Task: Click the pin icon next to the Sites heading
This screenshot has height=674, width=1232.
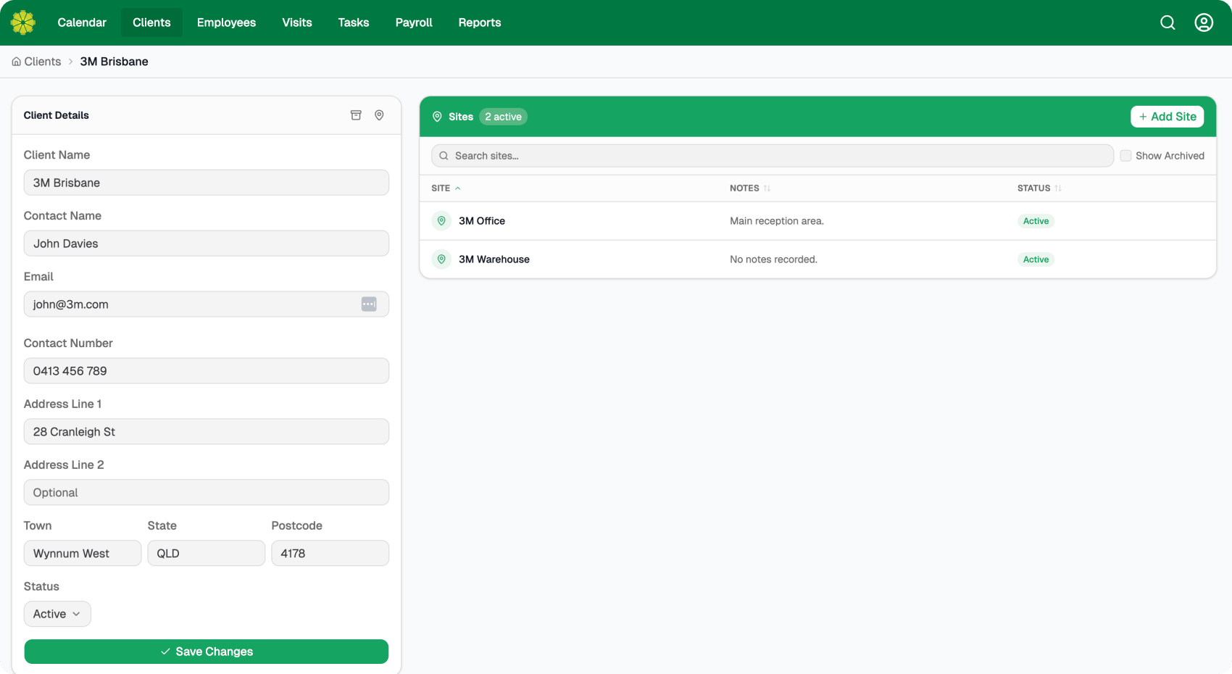Action: coord(438,116)
